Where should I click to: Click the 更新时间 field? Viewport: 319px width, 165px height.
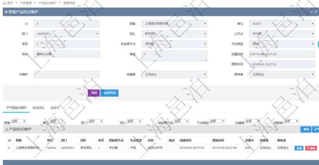pos(282,64)
